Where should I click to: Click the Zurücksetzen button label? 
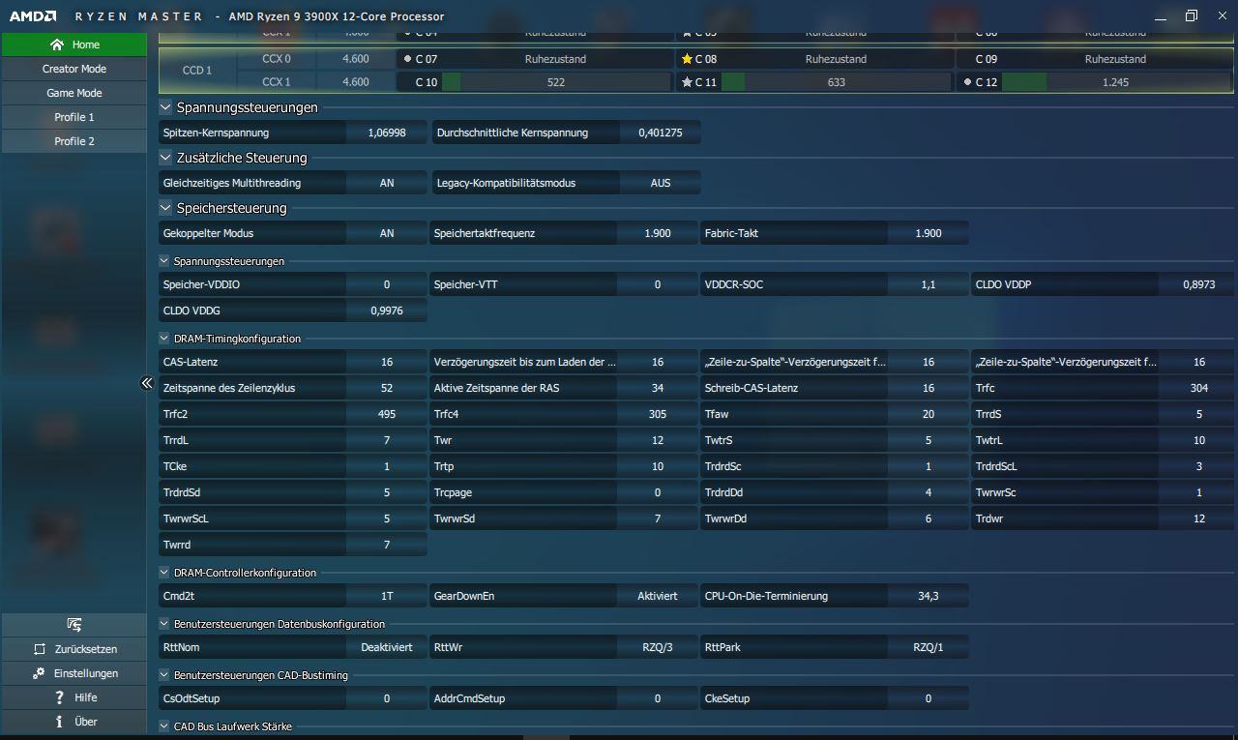point(86,649)
